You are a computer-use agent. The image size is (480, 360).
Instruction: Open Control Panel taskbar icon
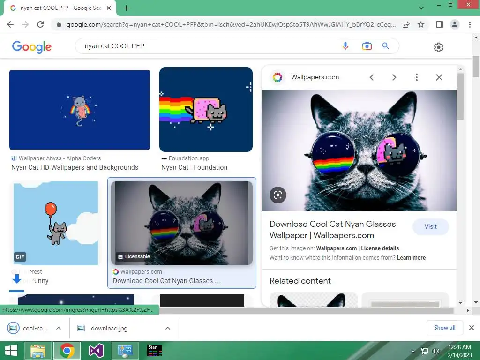(x=125, y=351)
